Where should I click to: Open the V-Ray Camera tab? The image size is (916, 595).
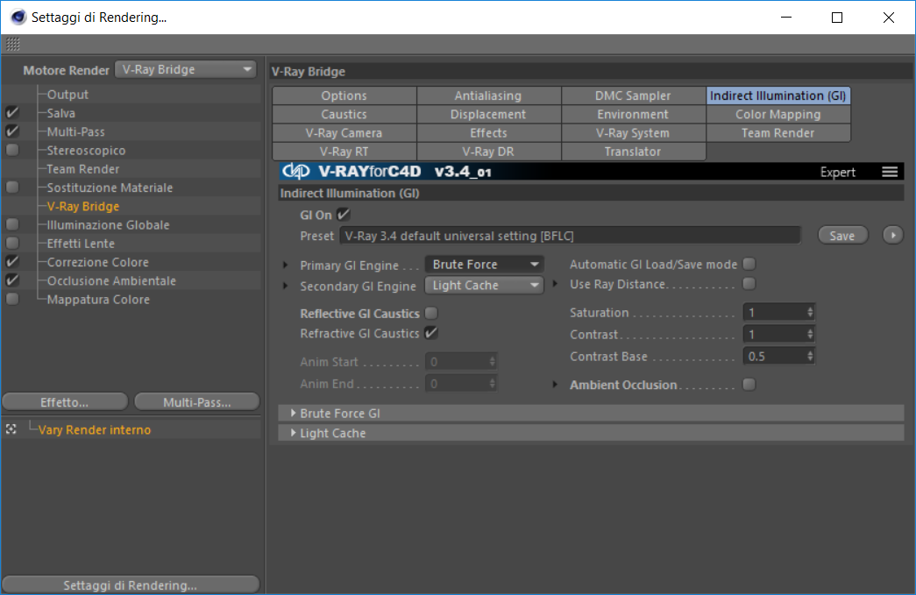344,133
